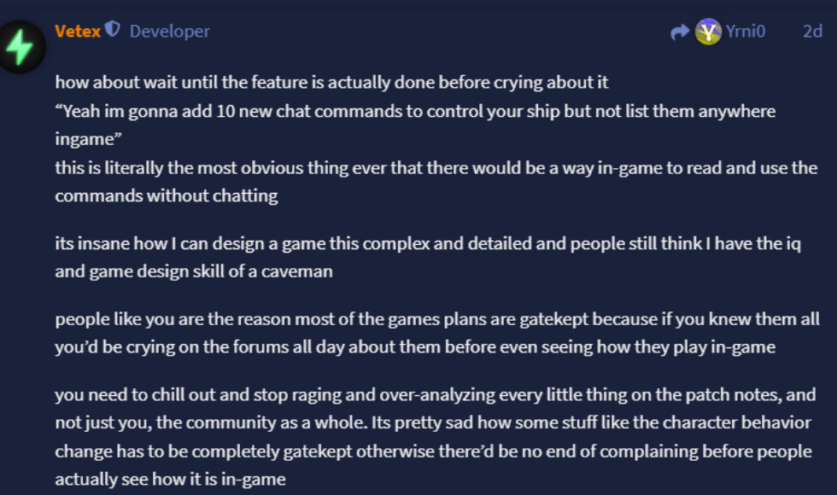Click the line starting "how about wait until"

point(331,82)
